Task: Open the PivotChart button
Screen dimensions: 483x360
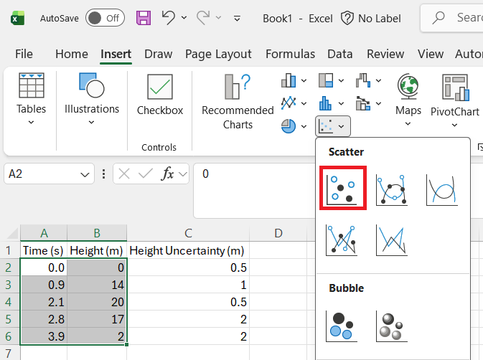Action: (455, 100)
